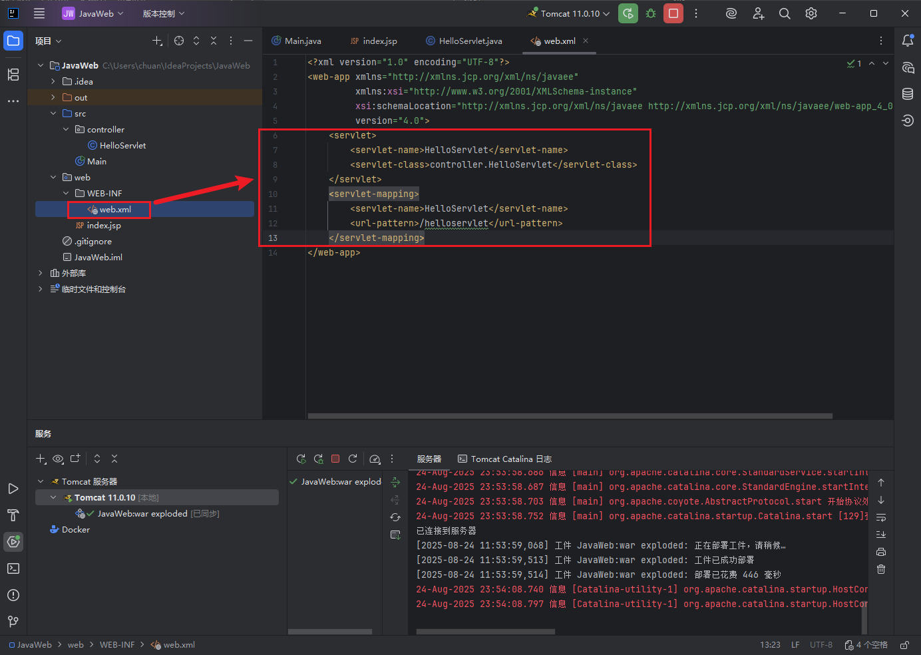This screenshot has width=921, height=655.
Task: Switch to the index.jsp tab
Action: [374, 41]
